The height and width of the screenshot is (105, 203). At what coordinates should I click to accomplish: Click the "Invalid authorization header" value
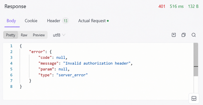pyautogui.click(x=97, y=63)
